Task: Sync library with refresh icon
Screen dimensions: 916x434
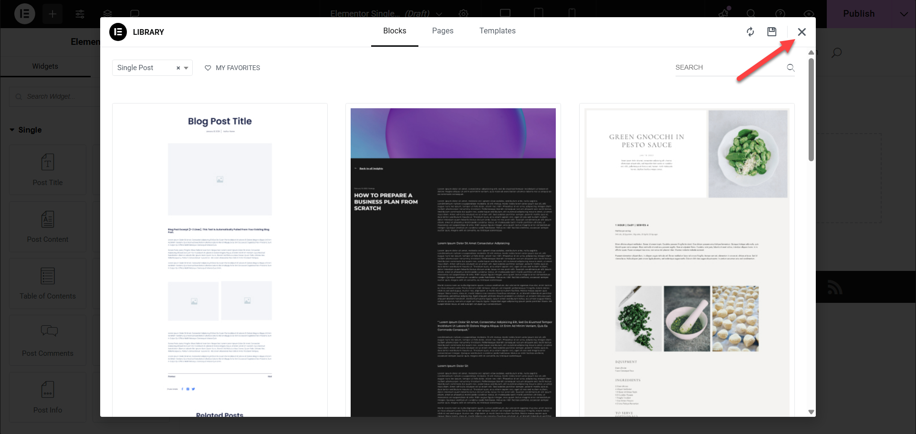Action: (x=750, y=32)
